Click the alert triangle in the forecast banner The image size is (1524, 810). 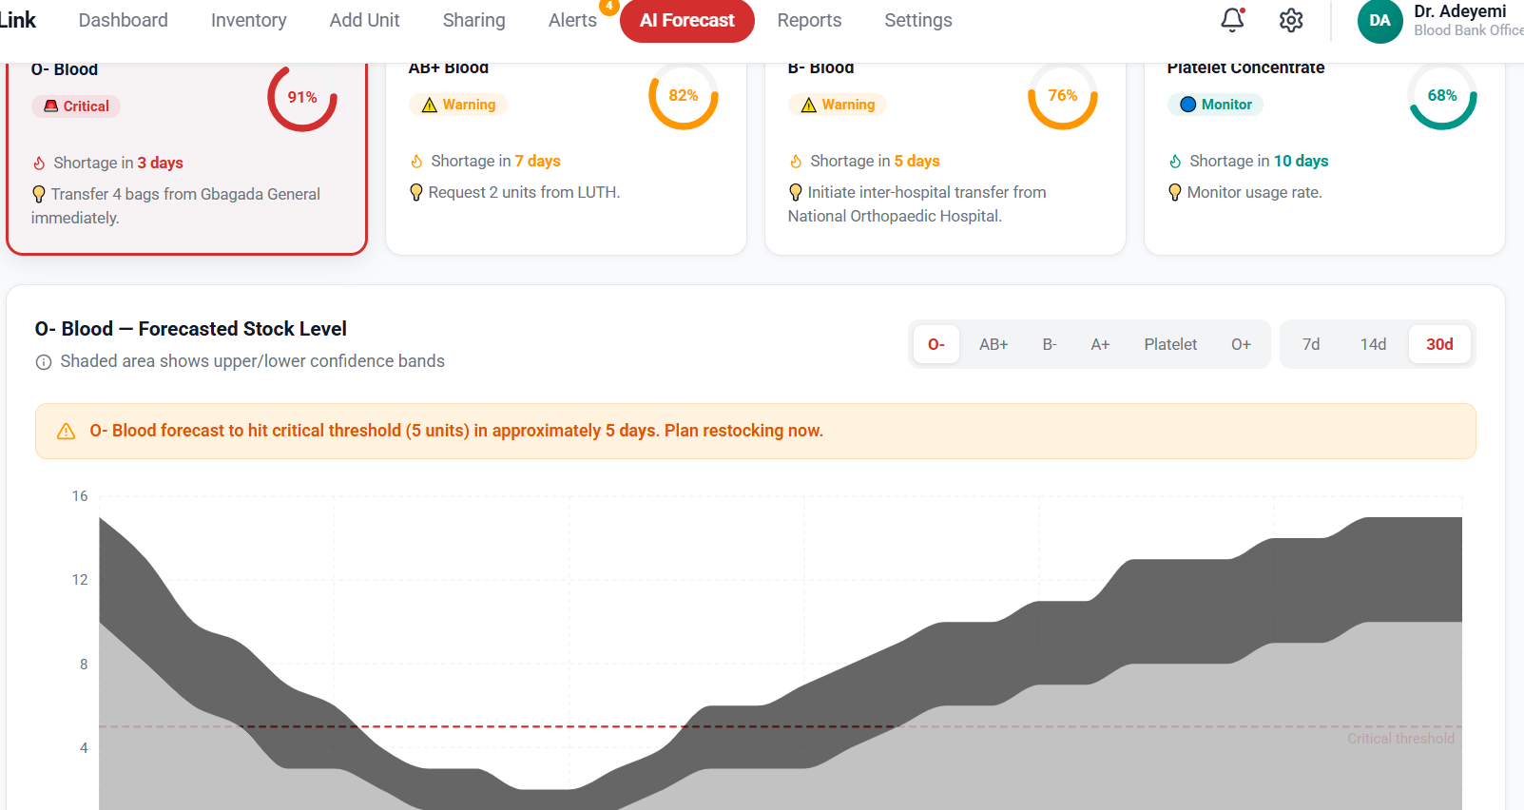click(x=66, y=432)
